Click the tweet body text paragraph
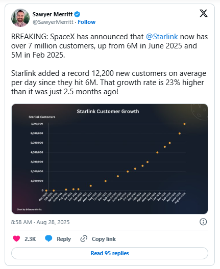This screenshot has height=269, width=220. (x=109, y=64)
